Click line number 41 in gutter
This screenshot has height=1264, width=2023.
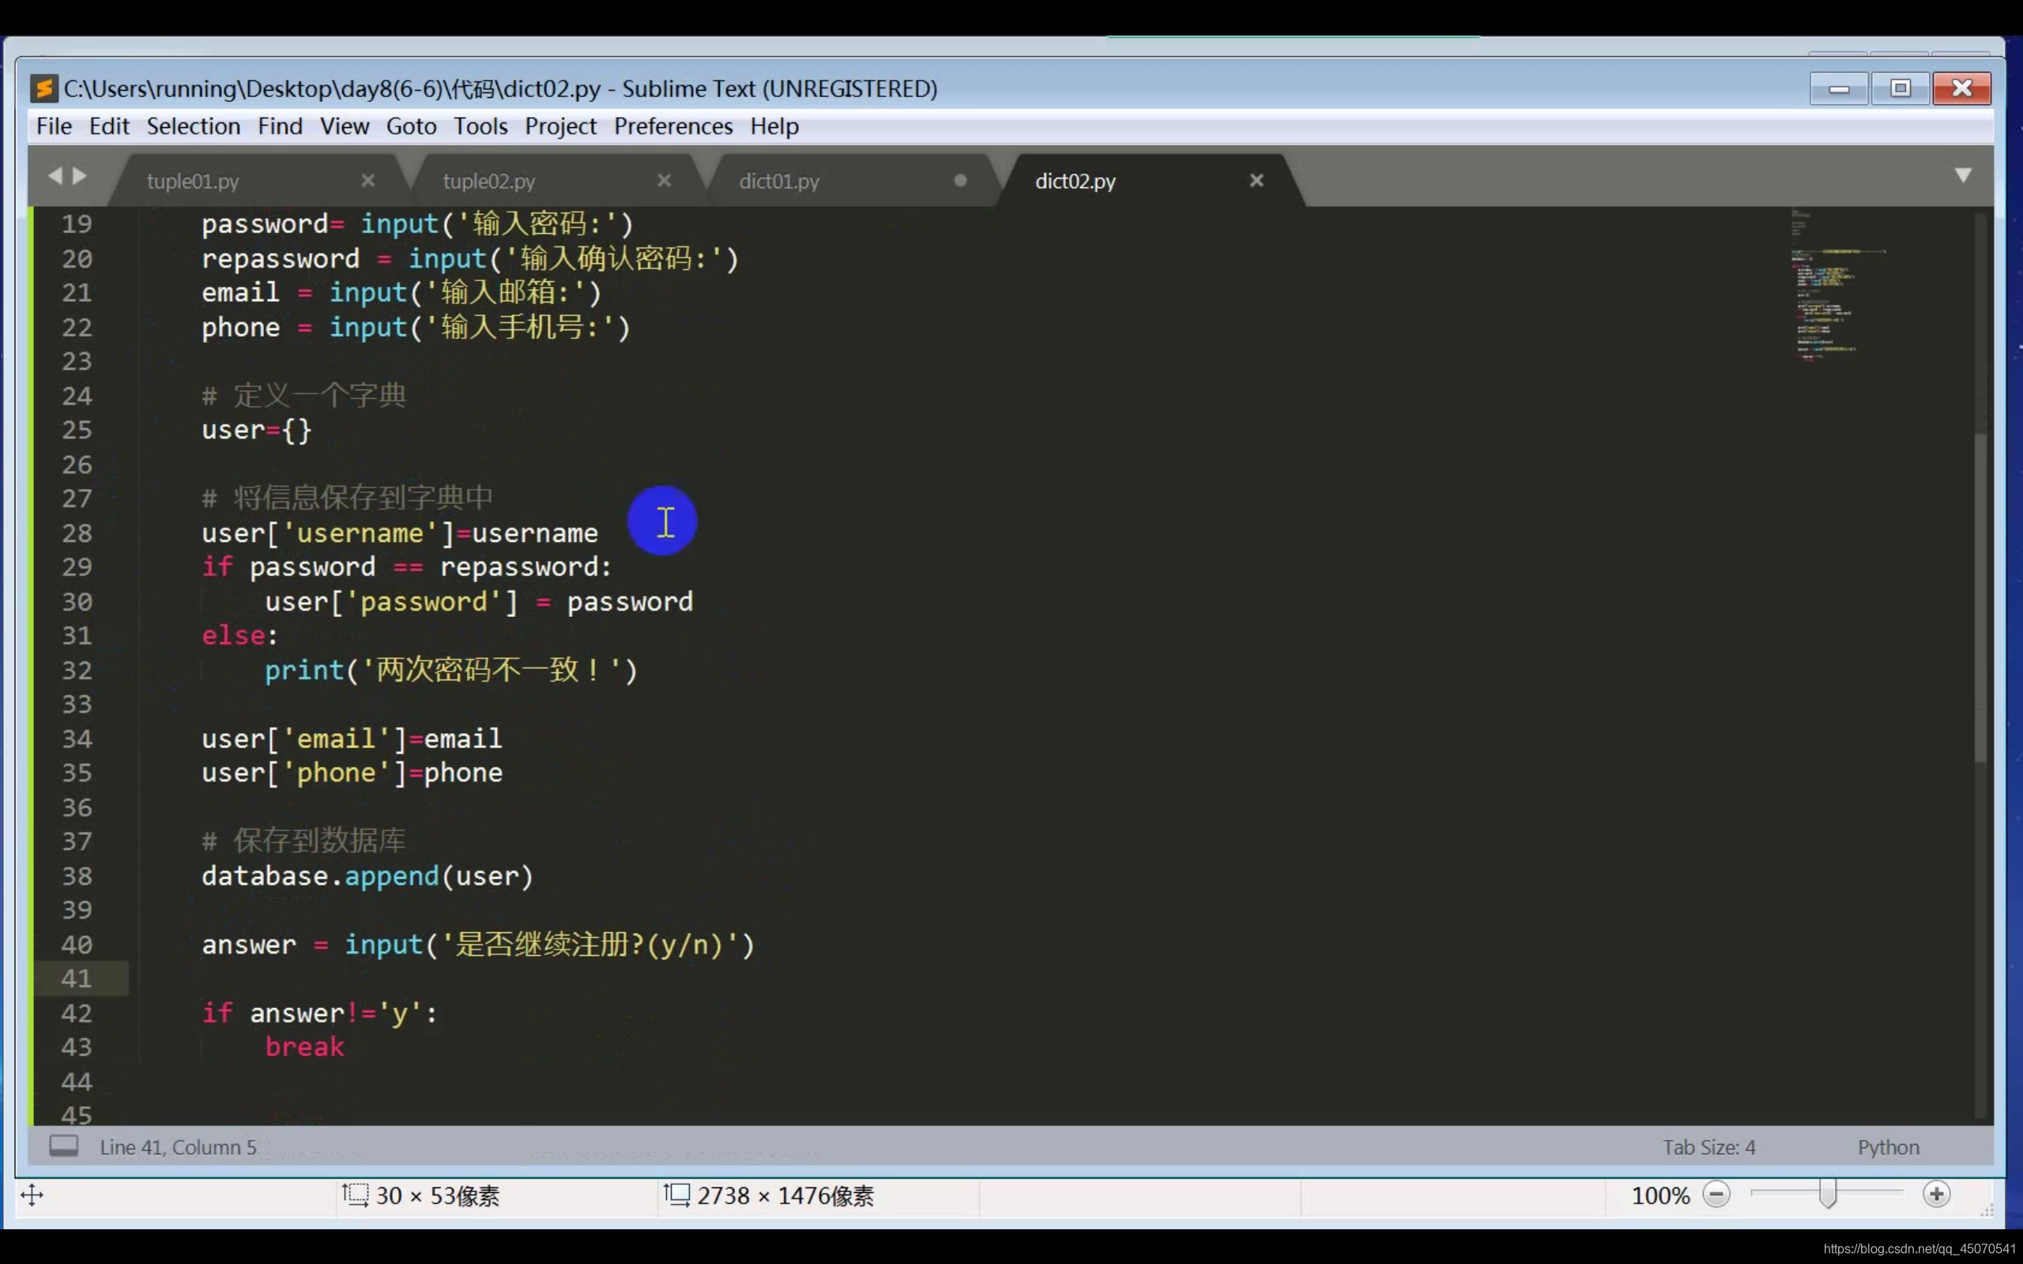click(x=77, y=978)
